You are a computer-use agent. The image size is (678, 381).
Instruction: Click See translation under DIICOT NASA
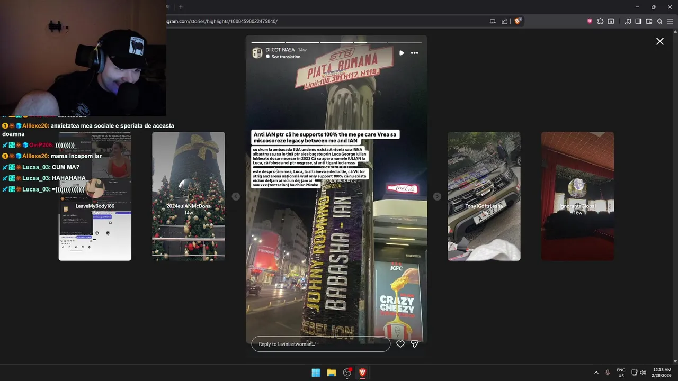tap(286, 57)
